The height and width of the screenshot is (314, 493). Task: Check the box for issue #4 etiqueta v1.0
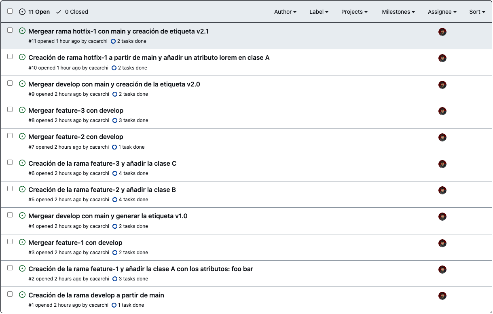[x=10, y=215]
